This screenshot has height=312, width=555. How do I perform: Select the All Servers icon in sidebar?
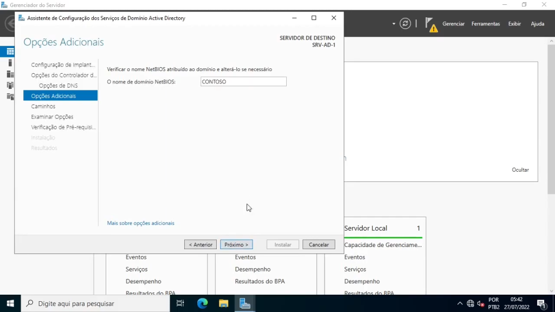(x=10, y=74)
